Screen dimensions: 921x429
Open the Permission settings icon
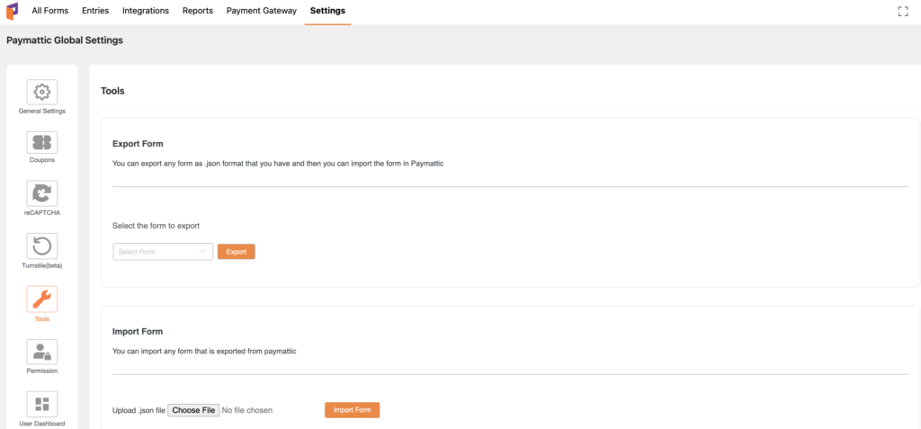tap(41, 352)
